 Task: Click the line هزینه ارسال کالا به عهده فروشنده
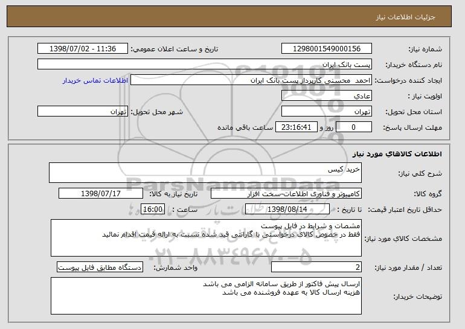(291, 293)
